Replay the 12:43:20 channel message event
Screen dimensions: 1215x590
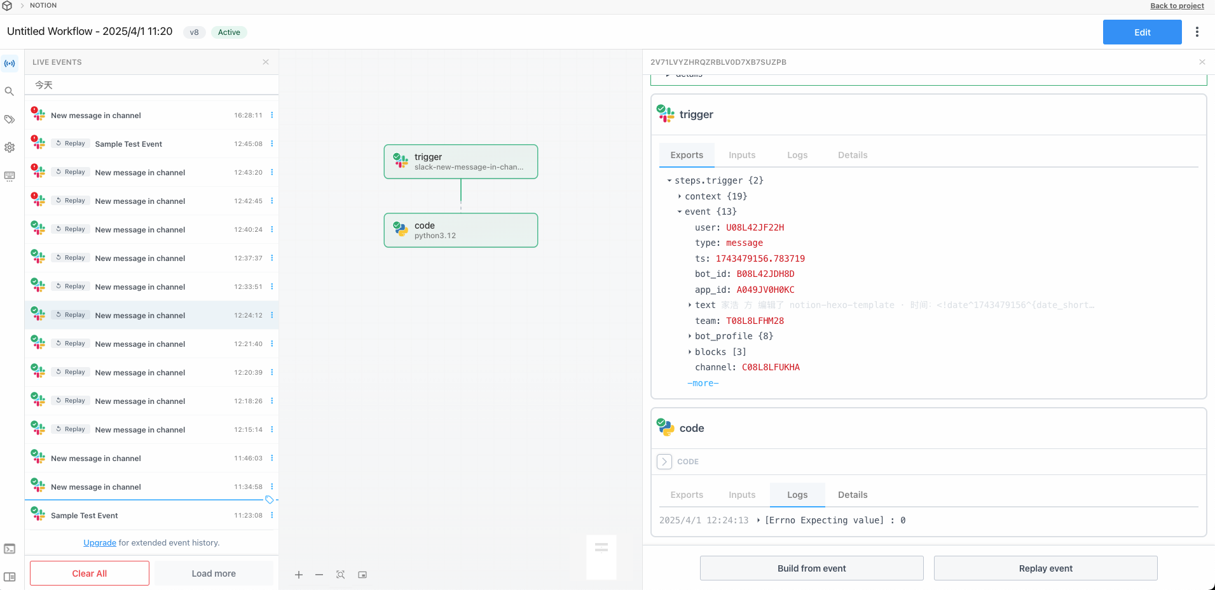point(71,172)
